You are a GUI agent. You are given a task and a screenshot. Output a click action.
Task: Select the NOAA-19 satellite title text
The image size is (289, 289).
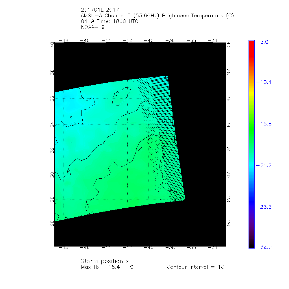tap(93, 27)
